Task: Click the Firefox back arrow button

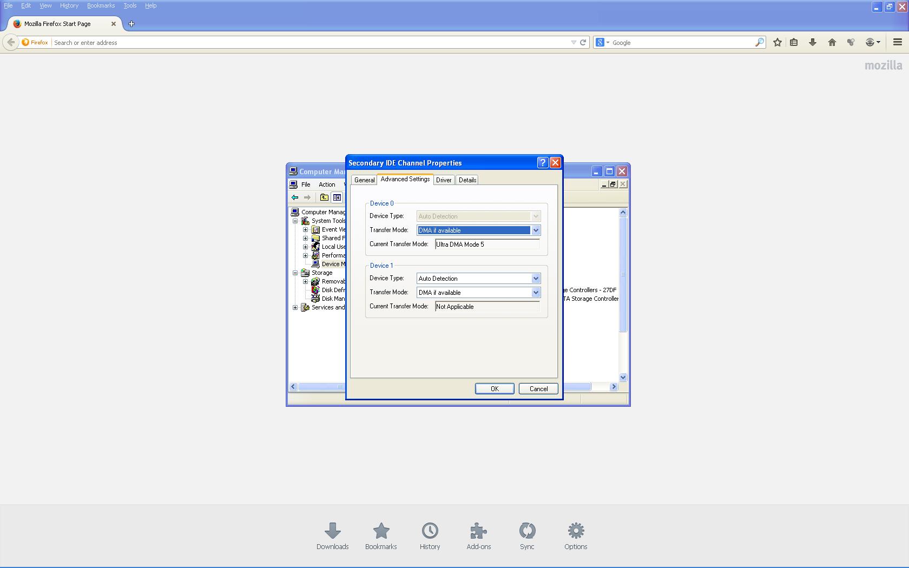Action: (11, 42)
